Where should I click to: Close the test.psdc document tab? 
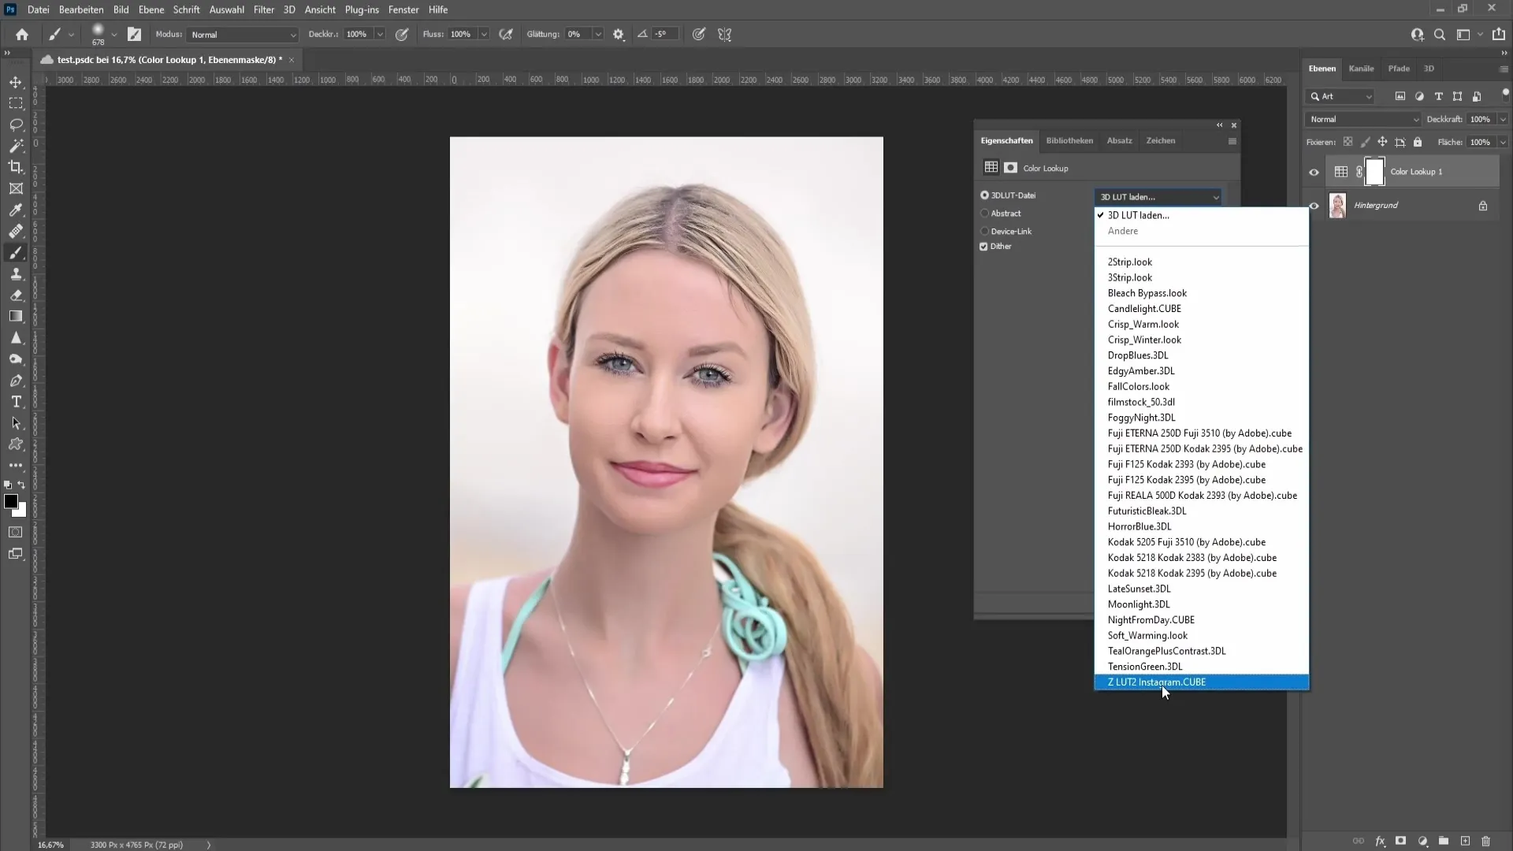coord(292,60)
